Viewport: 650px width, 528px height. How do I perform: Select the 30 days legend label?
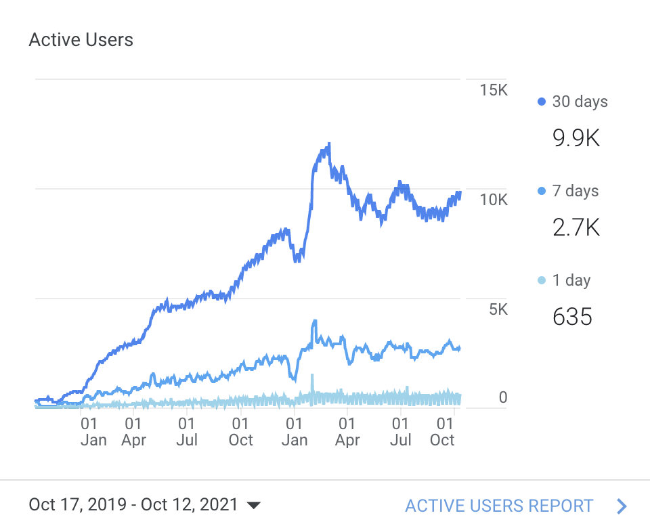(x=580, y=102)
